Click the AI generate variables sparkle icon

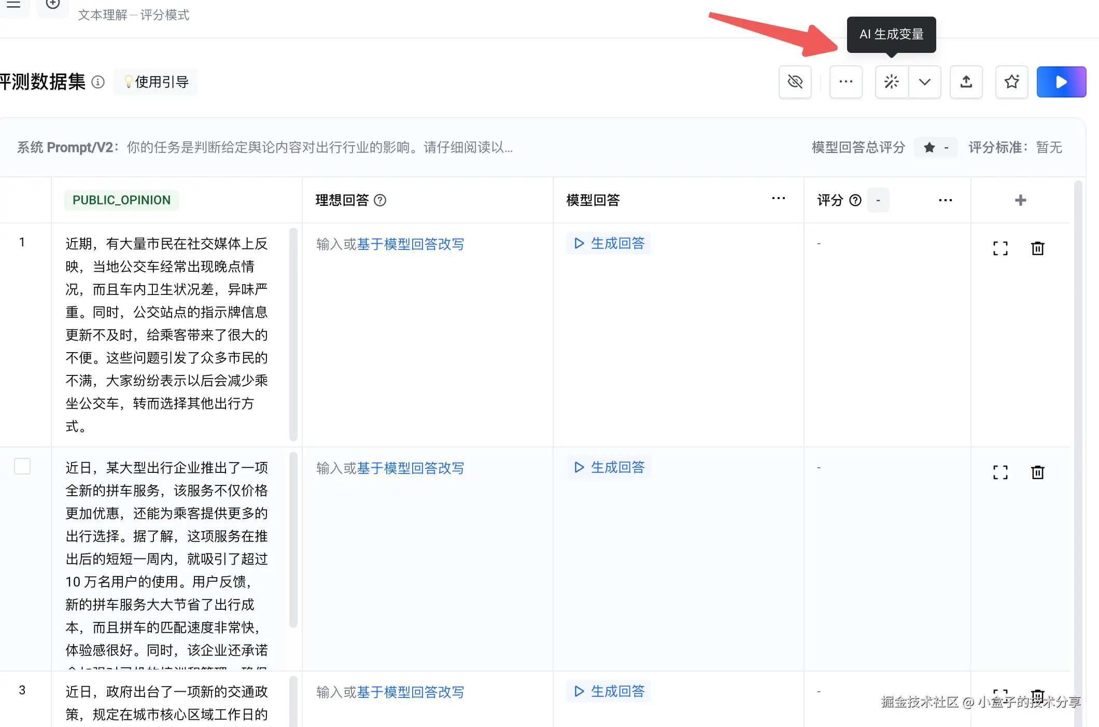pos(891,82)
